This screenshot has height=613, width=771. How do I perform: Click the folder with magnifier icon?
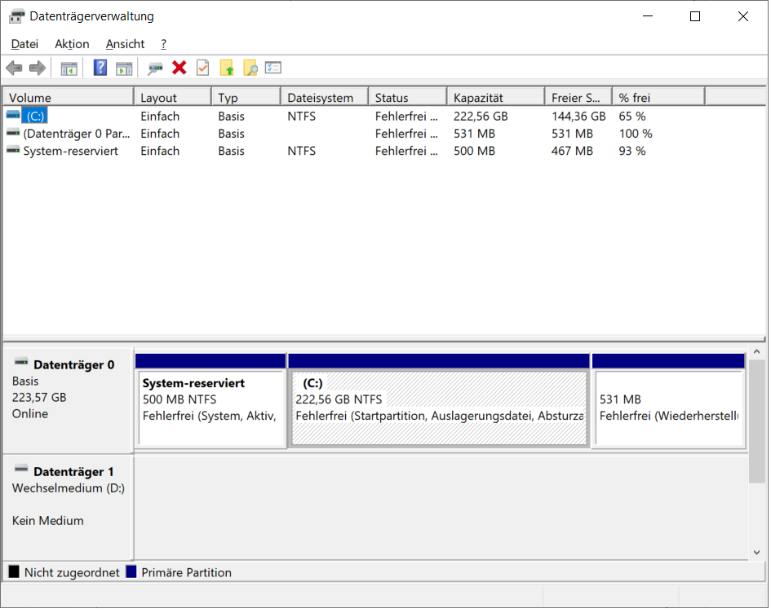pyautogui.click(x=250, y=68)
